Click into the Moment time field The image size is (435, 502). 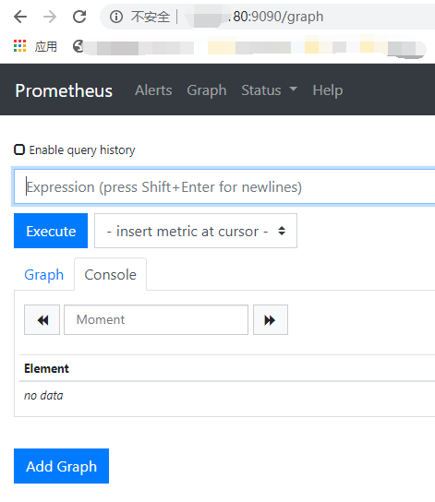(156, 320)
